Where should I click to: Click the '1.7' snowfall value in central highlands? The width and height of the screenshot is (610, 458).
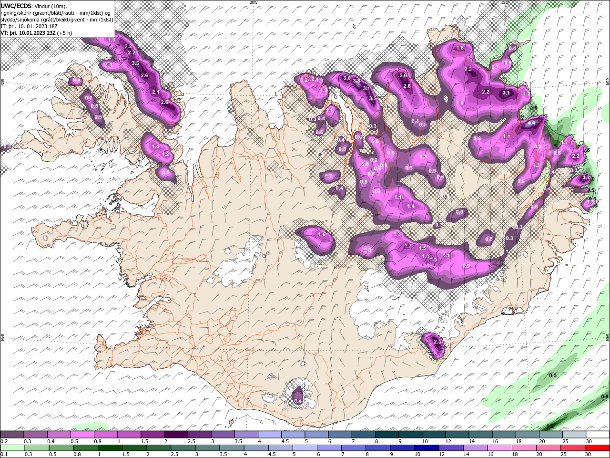pos(407,246)
